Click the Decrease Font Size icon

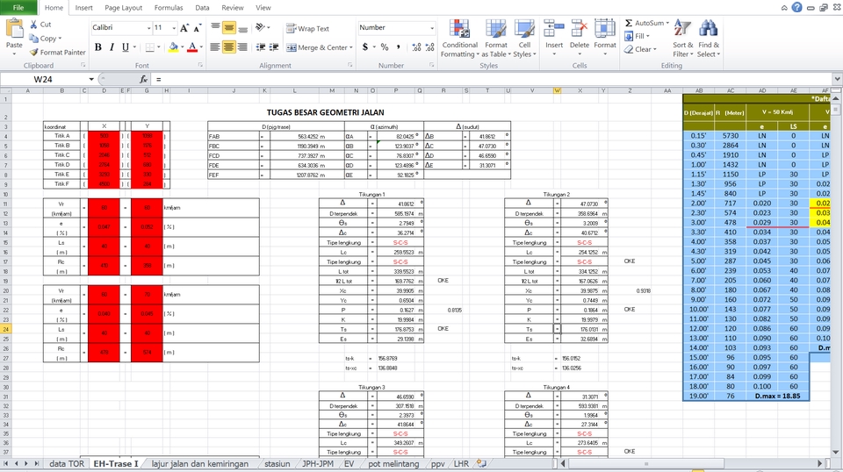(198, 27)
